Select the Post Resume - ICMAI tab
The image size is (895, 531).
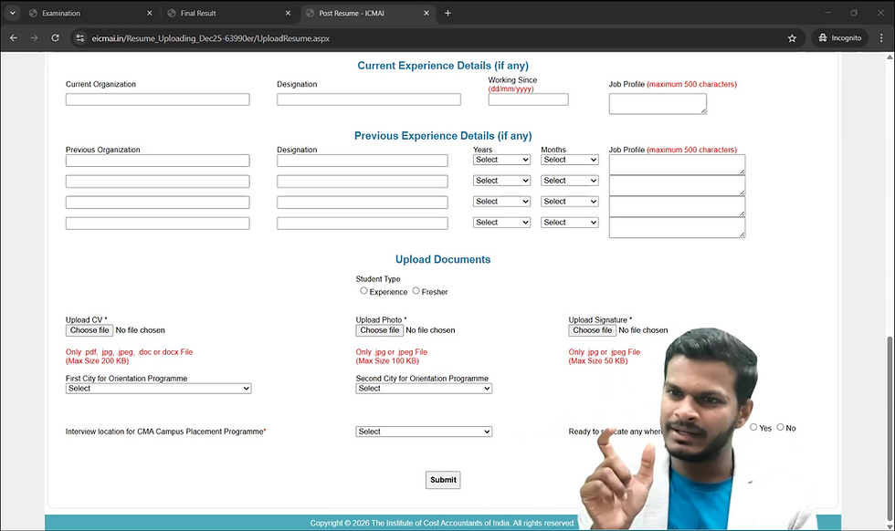tap(367, 13)
